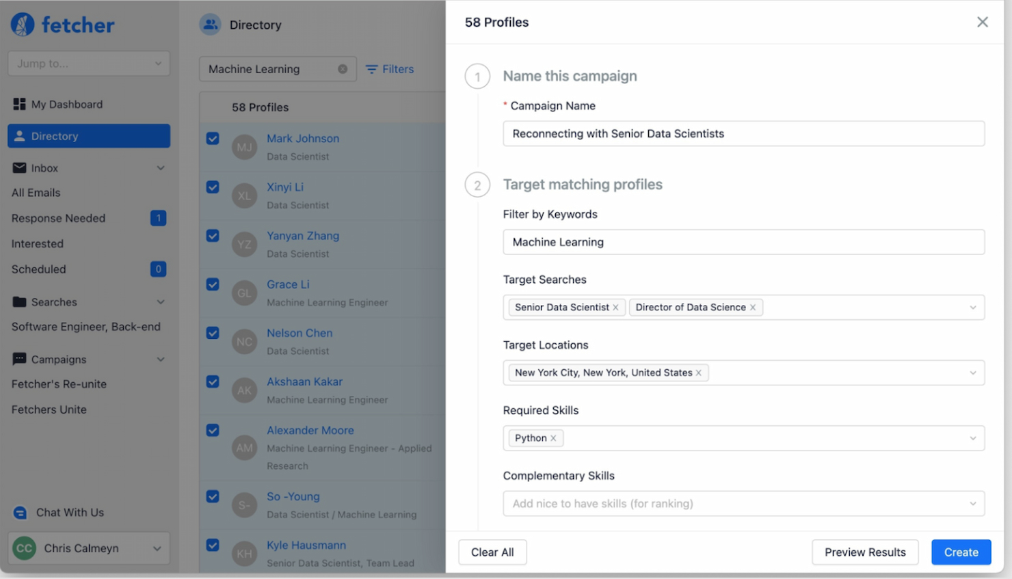
Task: Remove the Director of Data Science target search
Action: [x=752, y=307]
